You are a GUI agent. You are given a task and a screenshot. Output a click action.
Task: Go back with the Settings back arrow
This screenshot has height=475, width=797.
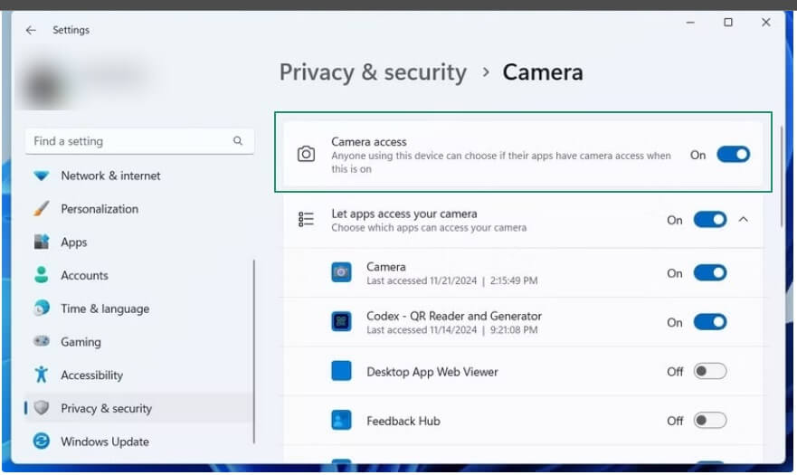point(31,31)
